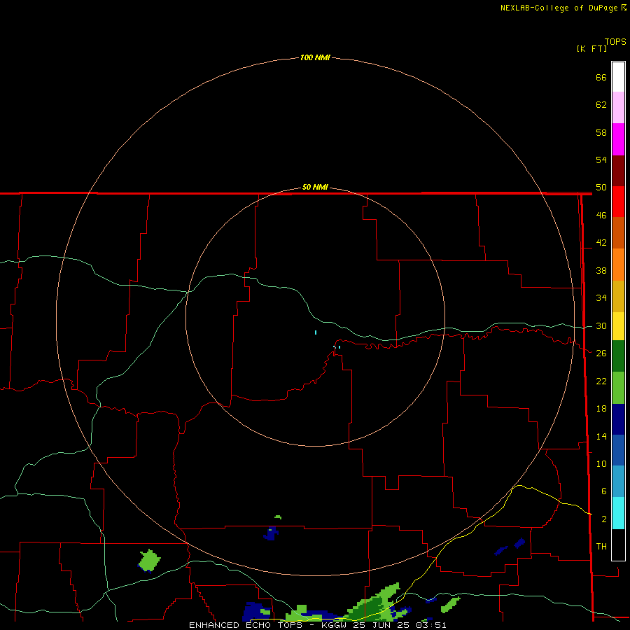Image resolution: width=630 pixels, height=630 pixels.
Task: Click legend value '14'
Action: click(x=601, y=436)
